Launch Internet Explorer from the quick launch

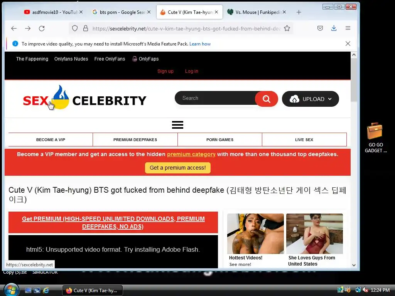coord(46,291)
